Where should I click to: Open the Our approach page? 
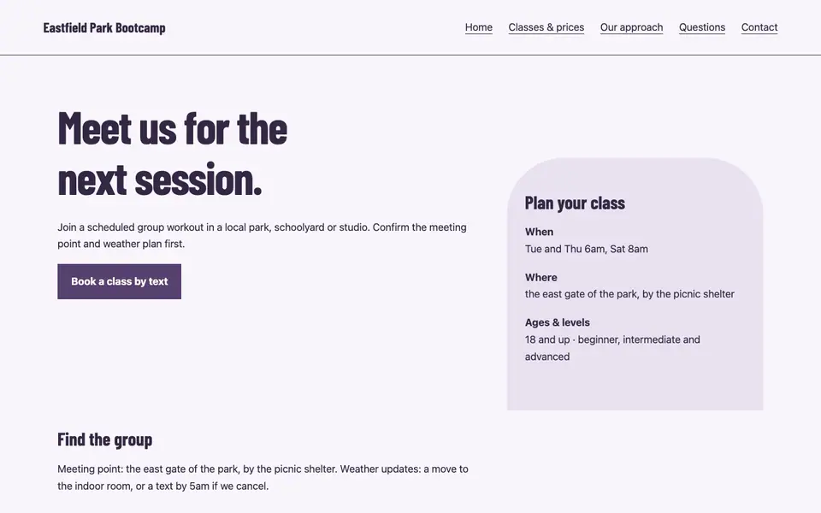pyautogui.click(x=631, y=27)
